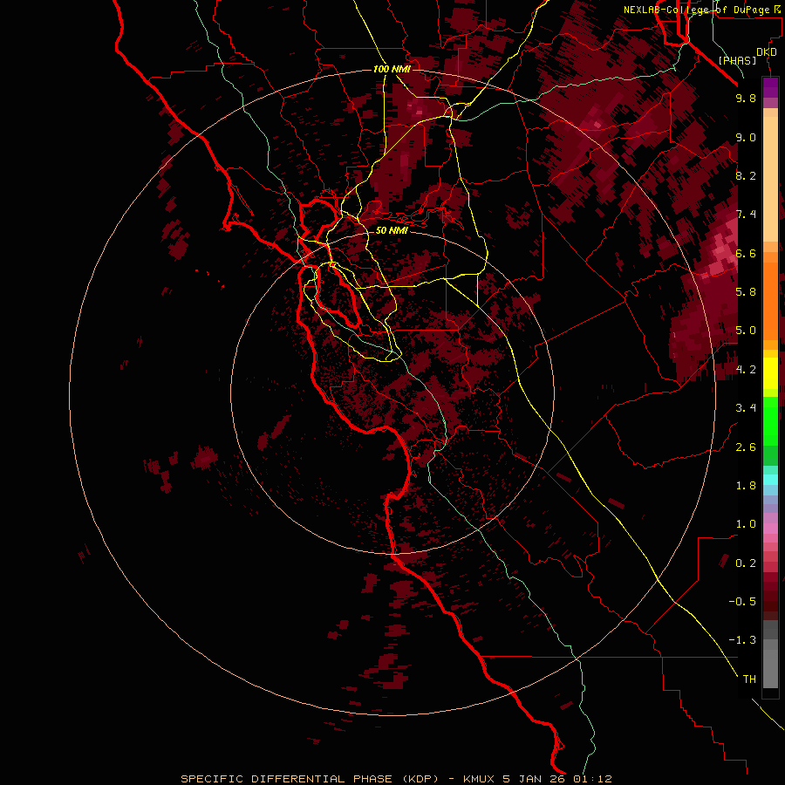The width and height of the screenshot is (785, 785).
Task: Click the DKD label above color scale
Action: pyautogui.click(x=767, y=52)
